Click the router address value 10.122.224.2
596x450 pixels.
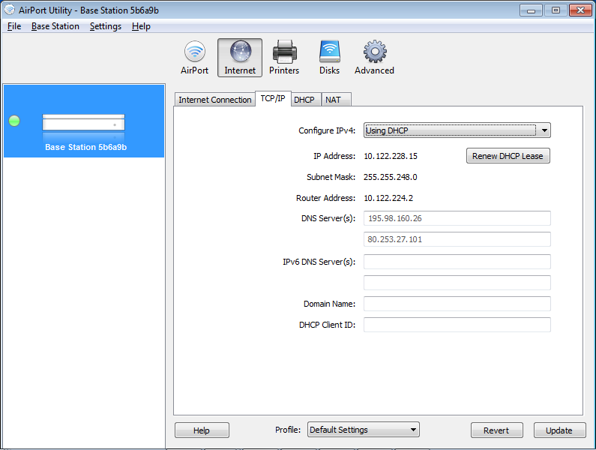[x=388, y=198]
